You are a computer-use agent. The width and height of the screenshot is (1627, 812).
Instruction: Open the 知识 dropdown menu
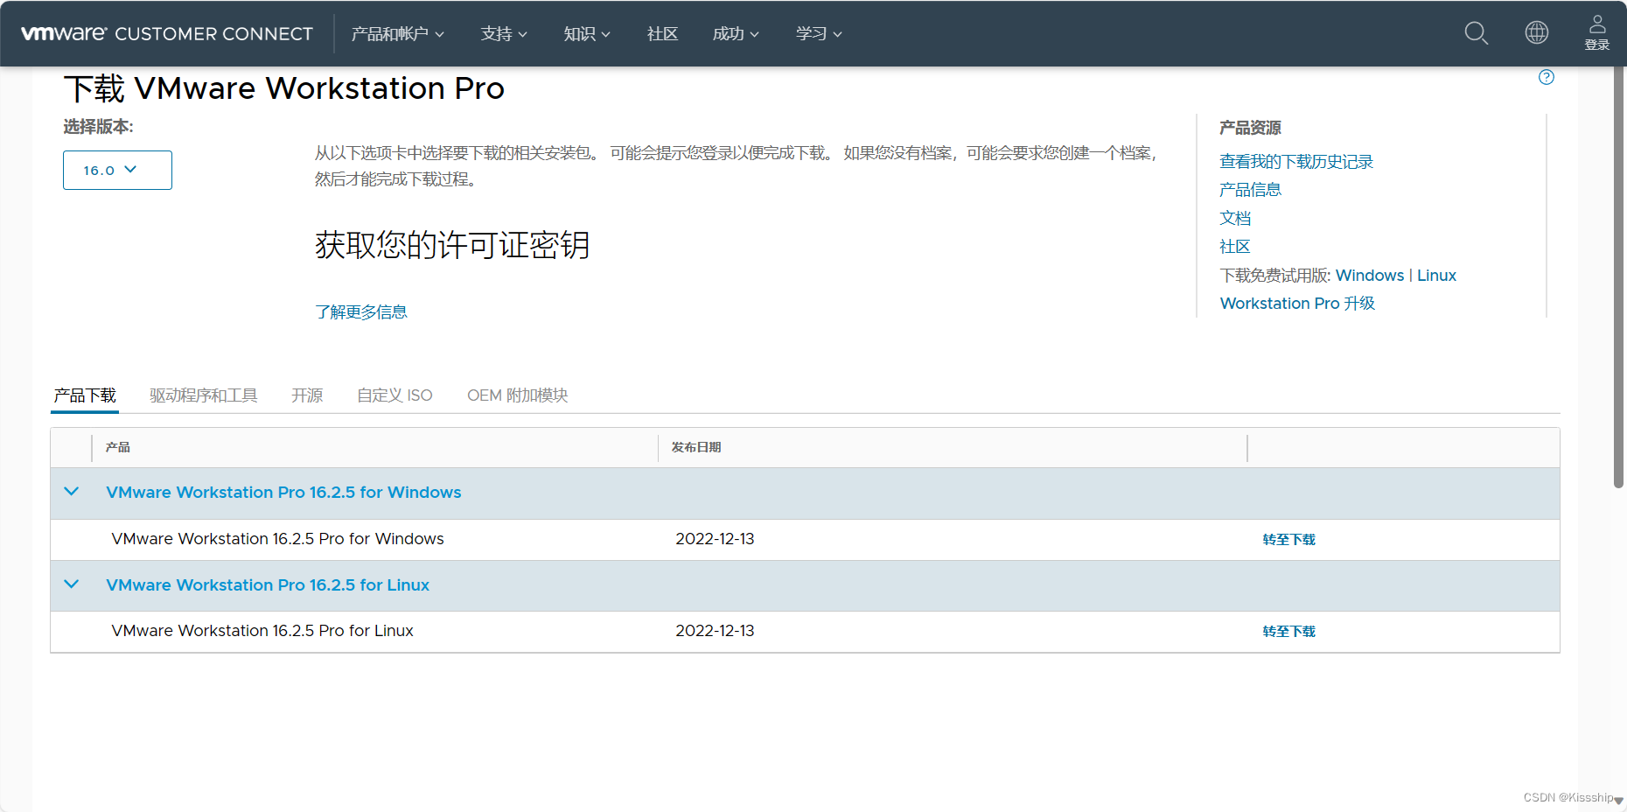click(587, 33)
